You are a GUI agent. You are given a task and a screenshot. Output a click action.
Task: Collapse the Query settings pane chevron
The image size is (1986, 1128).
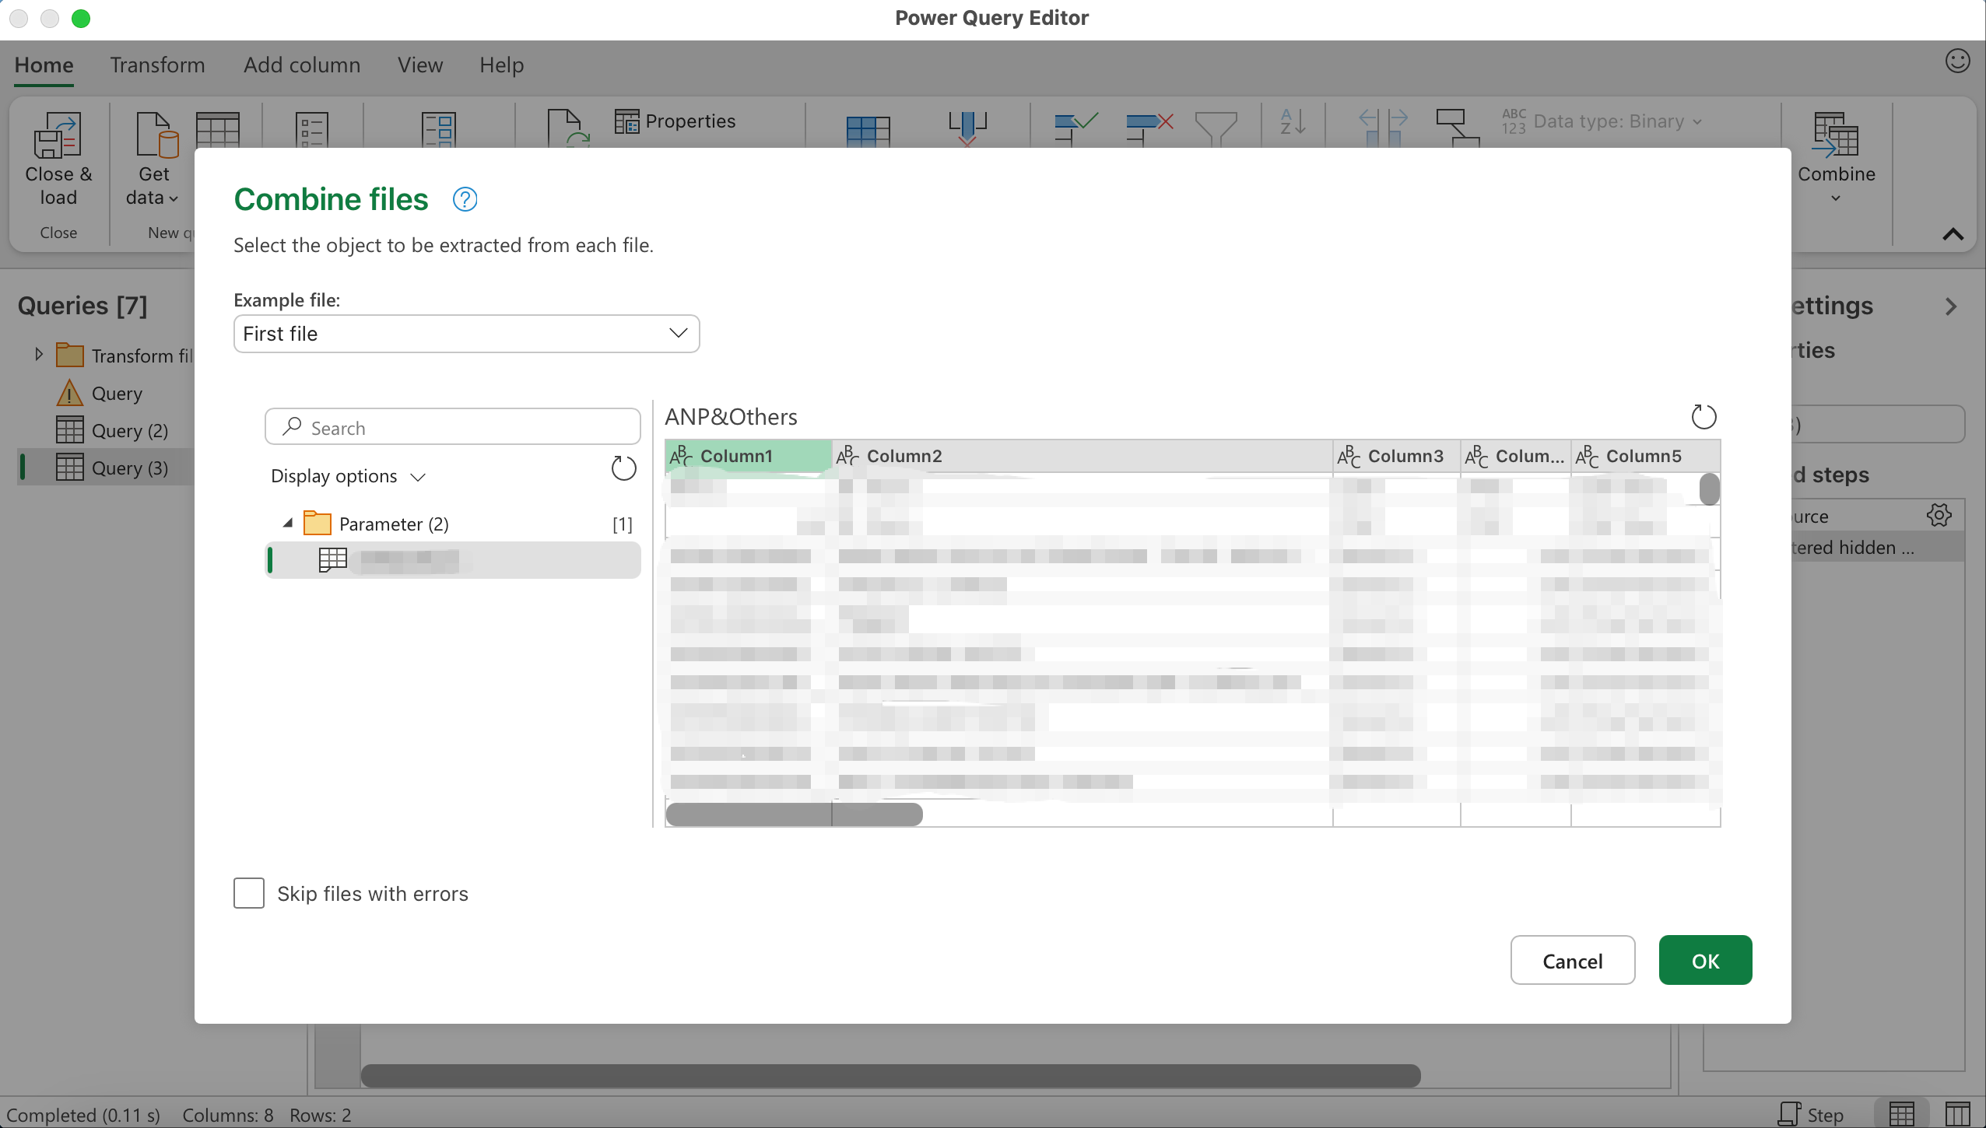pyautogui.click(x=1951, y=306)
